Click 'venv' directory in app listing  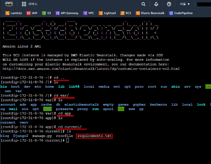click(24, 123)
